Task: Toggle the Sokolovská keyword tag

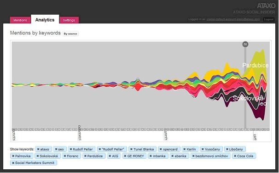Action: (x=47, y=156)
